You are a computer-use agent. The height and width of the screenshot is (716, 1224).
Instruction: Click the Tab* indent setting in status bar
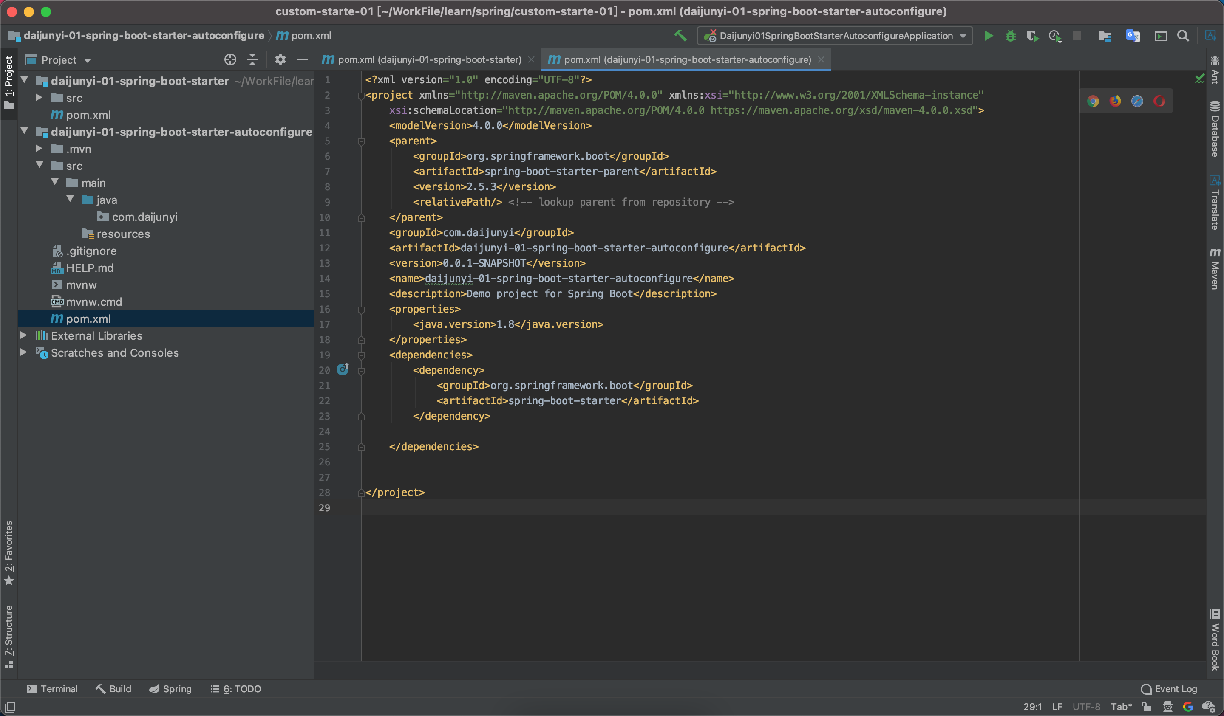pyautogui.click(x=1121, y=707)
